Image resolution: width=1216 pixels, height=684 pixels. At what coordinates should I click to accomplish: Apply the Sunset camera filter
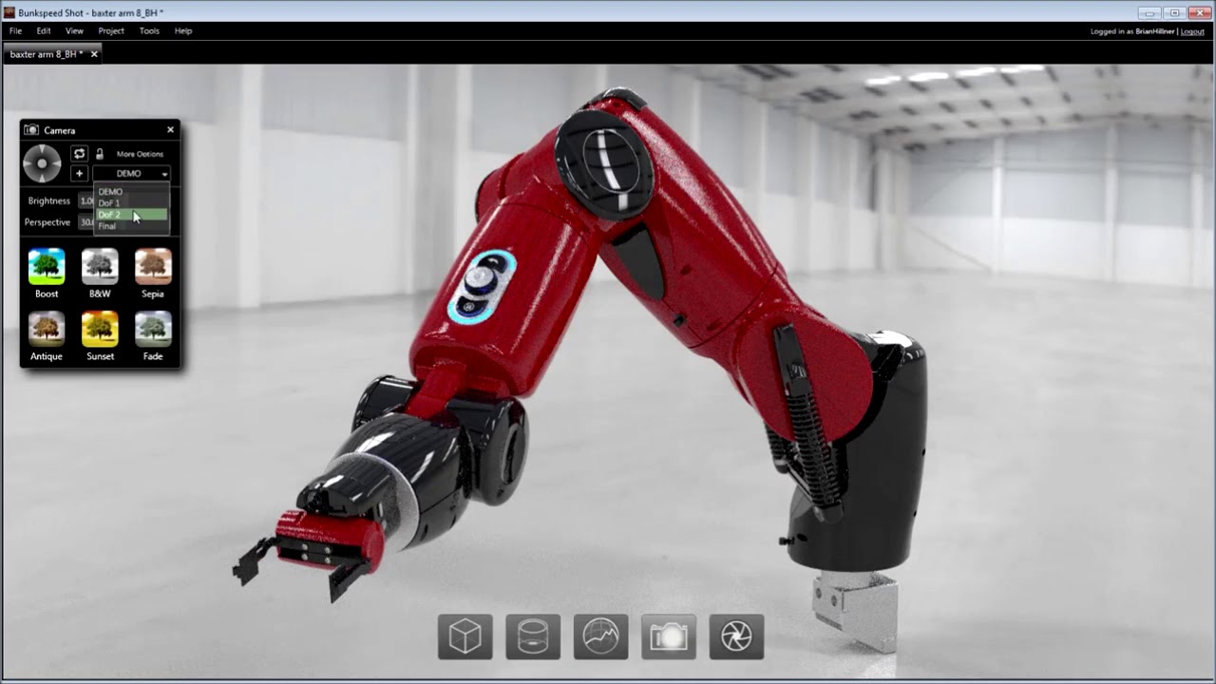[x=100, y=329]
